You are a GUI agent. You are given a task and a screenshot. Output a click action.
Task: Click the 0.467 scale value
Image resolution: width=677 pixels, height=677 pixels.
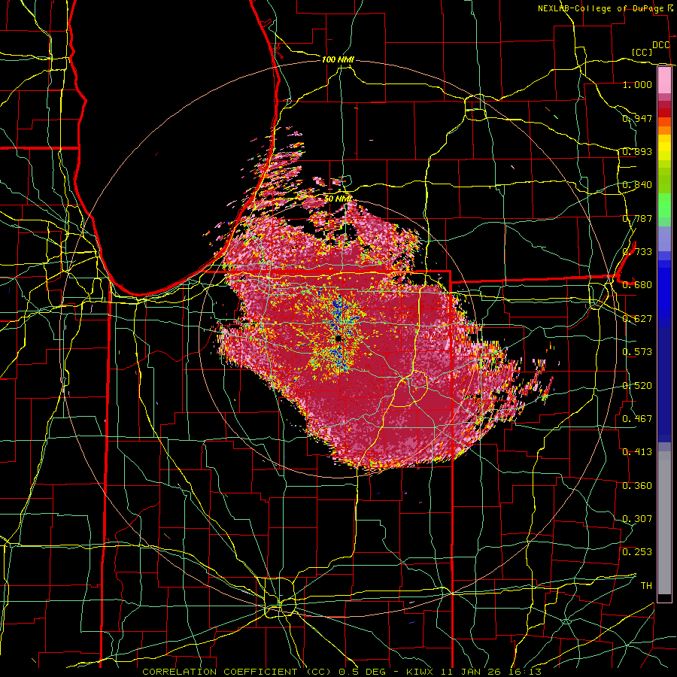pos(637,419)
